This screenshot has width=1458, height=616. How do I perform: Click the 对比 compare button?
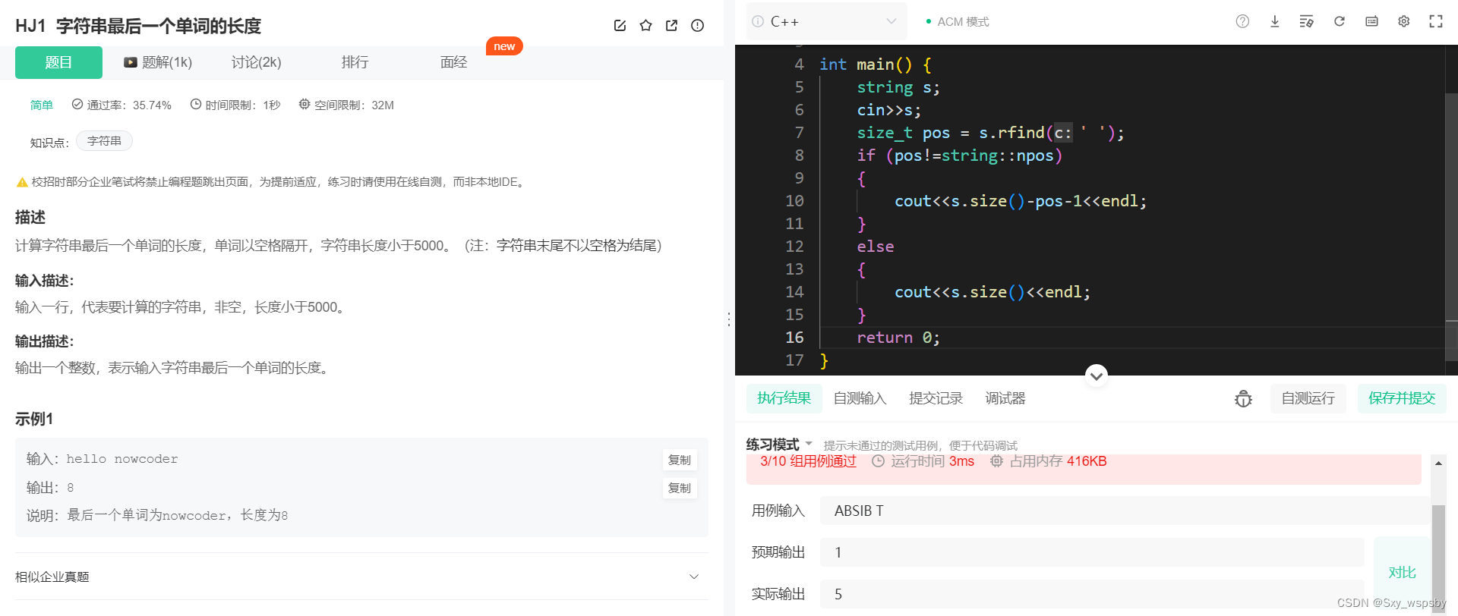pos(1402,572)
